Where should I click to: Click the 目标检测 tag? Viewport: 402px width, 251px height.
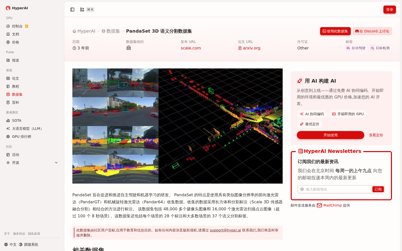[x=381, y=48]
